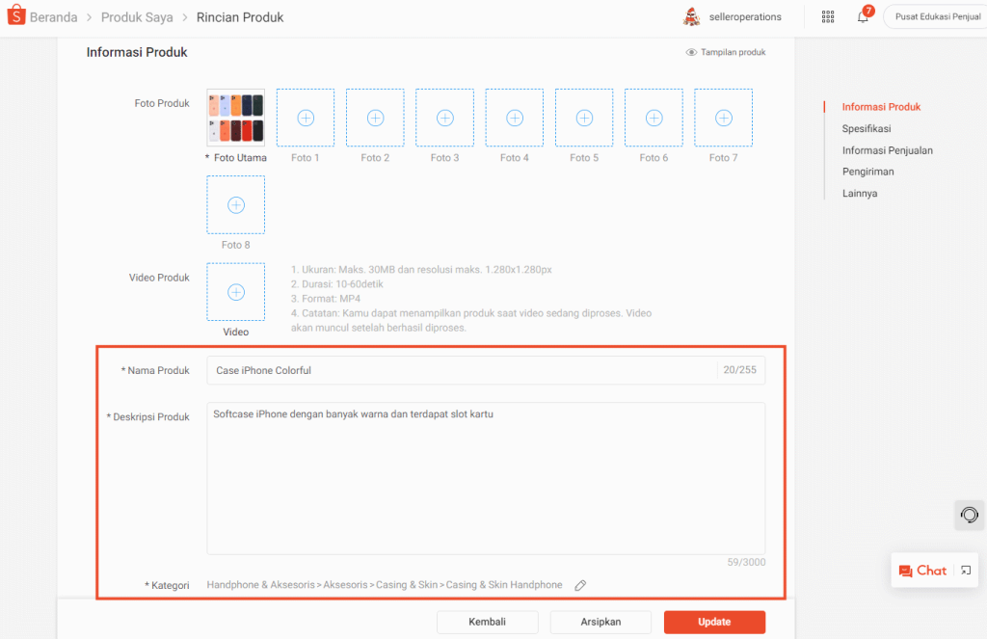This screenshot has height=639, width=987.
Task: Open the notification bell
Action: point(863,17)
